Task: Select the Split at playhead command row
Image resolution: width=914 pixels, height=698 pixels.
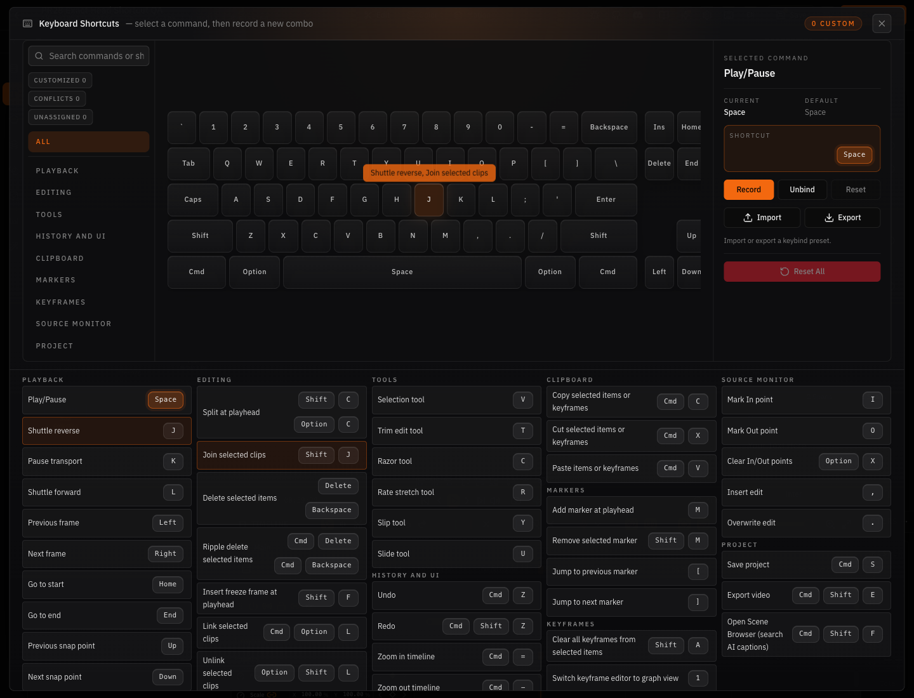Action: click(x=282, y=412)
